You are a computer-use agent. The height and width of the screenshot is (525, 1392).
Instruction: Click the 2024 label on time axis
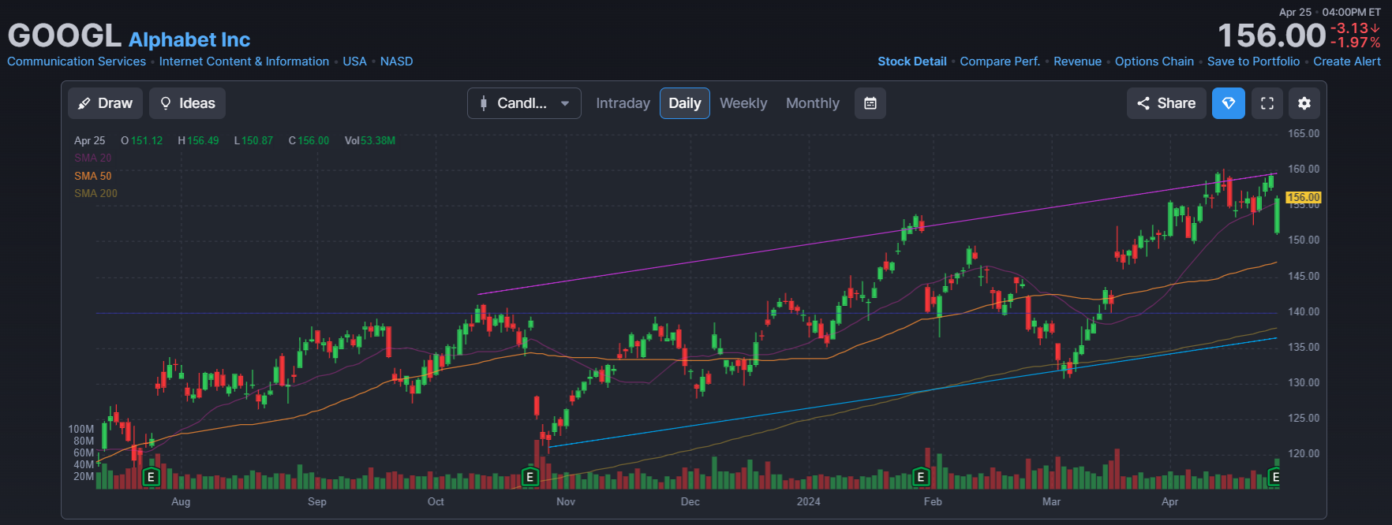click(x=809, y=501)
